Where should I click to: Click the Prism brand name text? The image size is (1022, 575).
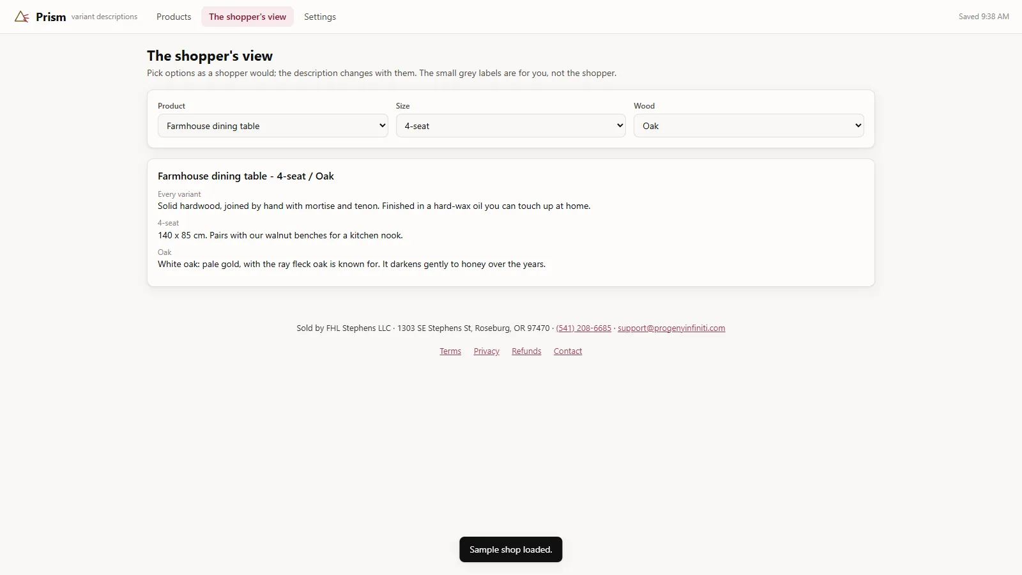tap(51, 17)
